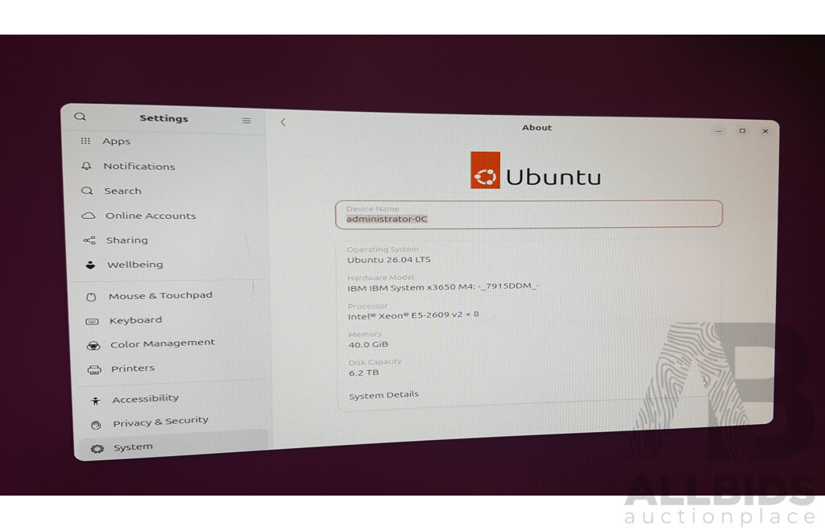Click the Online Accounts cloud icon
Screen dimensions: 825x531
89,216
